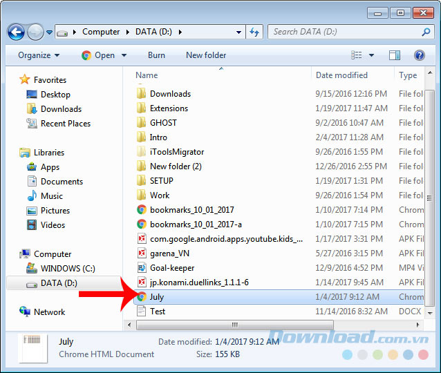Expand the Open button dropdown arrow
Image resolution: width=441 pixels, height=373 pixels.
124,55
